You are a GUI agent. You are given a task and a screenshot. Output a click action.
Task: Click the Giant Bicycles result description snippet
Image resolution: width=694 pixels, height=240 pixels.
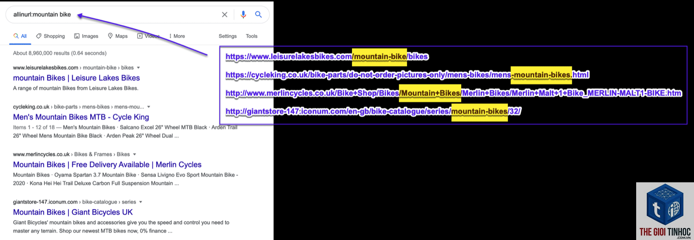[121, 227]
